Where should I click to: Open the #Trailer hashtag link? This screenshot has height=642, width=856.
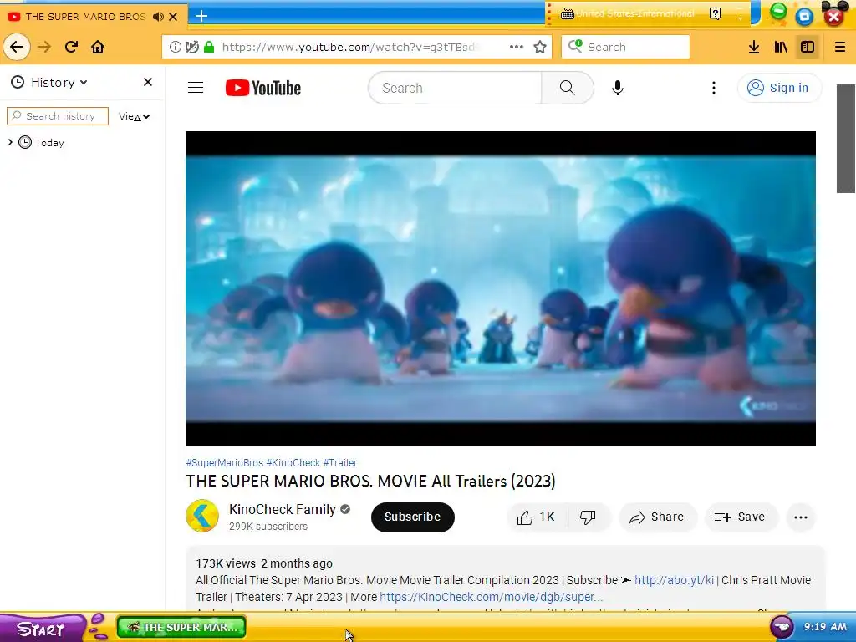pos(339,463)
